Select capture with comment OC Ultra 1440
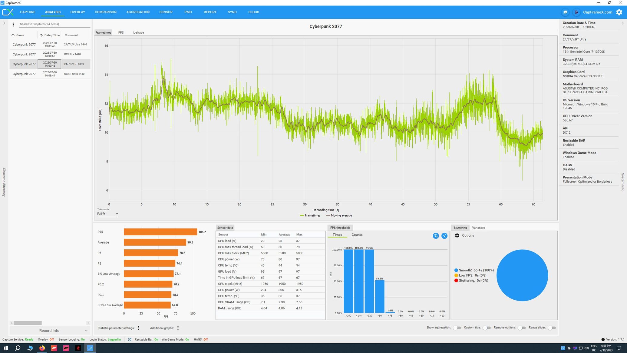627x353 pixels. click(x=50, y=54)
